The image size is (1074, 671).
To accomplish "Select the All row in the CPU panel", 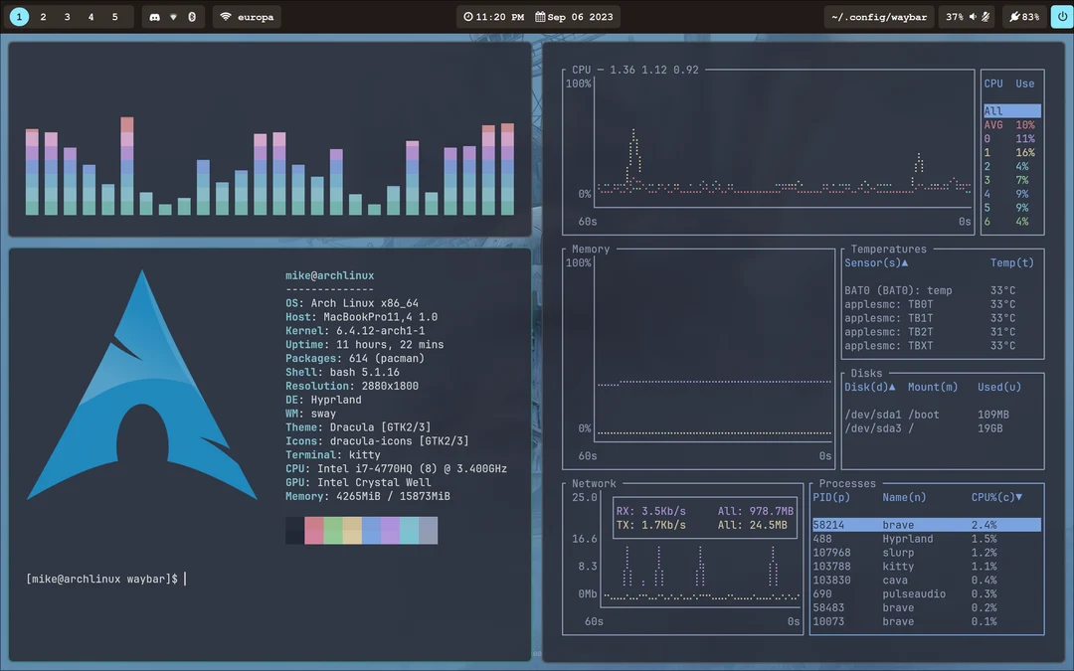I will [x=1010, y=110].
